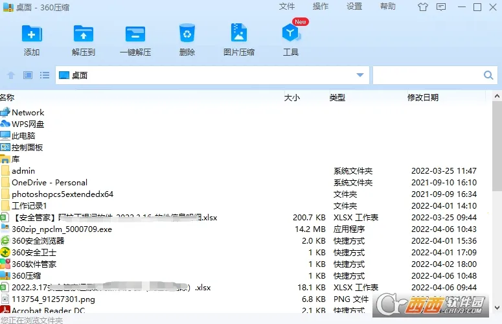Sort by 修改日期 column header
Viewport: 502px width, 324px height.
click(423, 98)
